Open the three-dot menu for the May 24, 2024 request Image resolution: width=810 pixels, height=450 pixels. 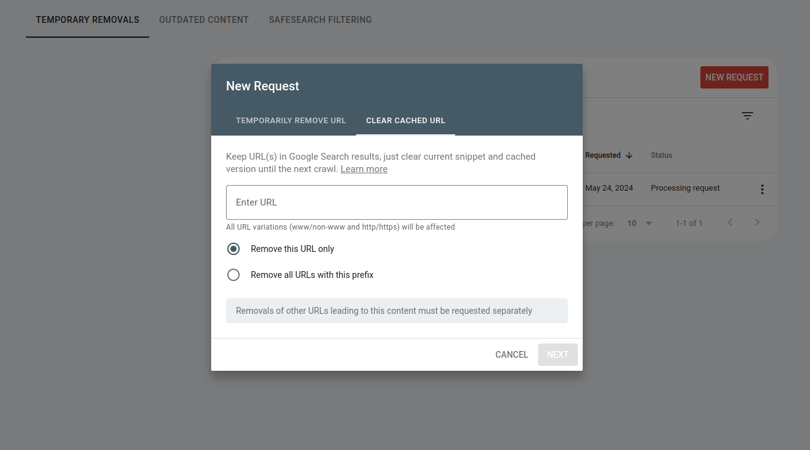(x=762, y=189)
